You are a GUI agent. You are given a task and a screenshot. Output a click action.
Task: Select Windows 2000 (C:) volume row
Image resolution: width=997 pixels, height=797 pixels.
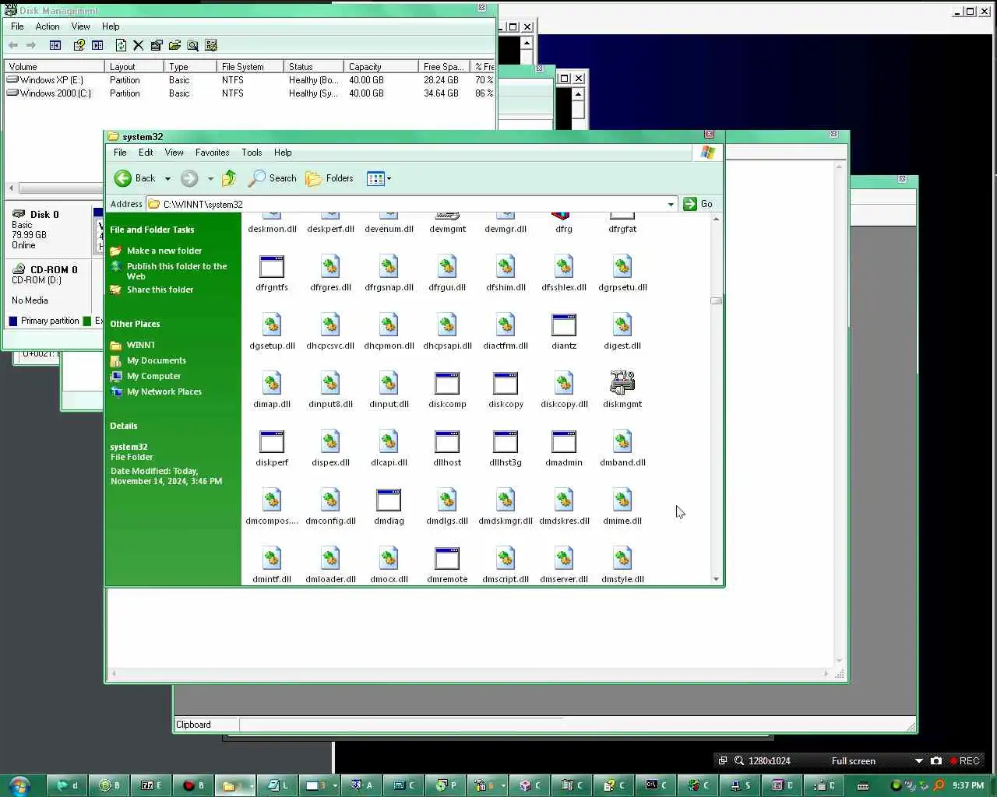click(249, 93)
